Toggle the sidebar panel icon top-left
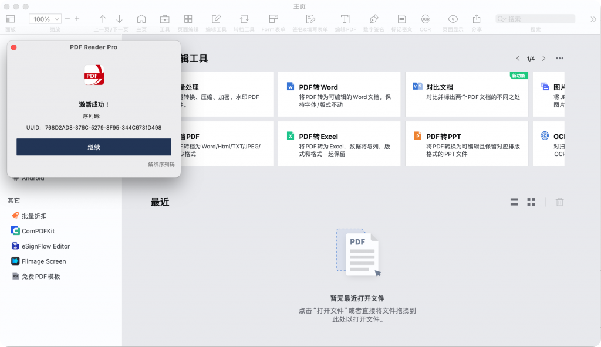Viewport: 601px width, 347px height. tap(11, 18)
